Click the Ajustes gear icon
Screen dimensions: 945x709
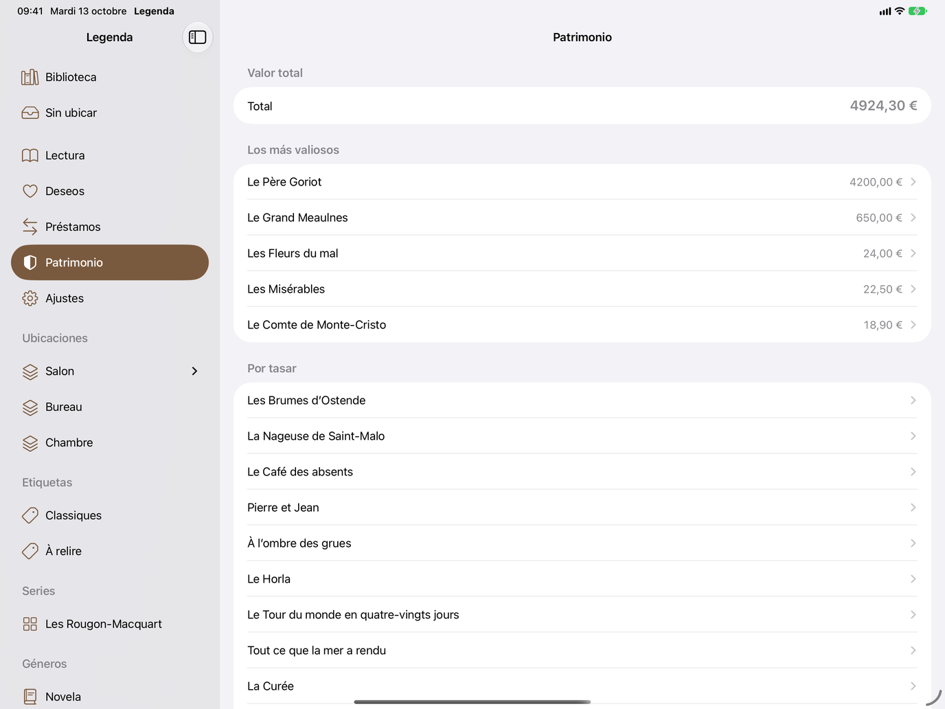[30, 298]
